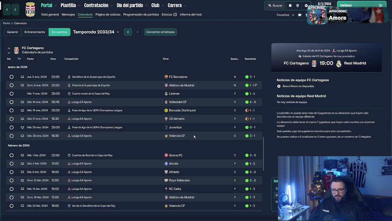Switch to the Vista general tab

(x=50, y=14)
